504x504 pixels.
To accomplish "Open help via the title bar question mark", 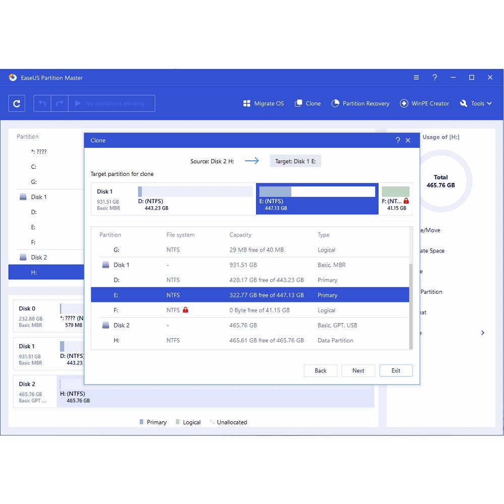I will pyautogui.click(x=434, y=78).
